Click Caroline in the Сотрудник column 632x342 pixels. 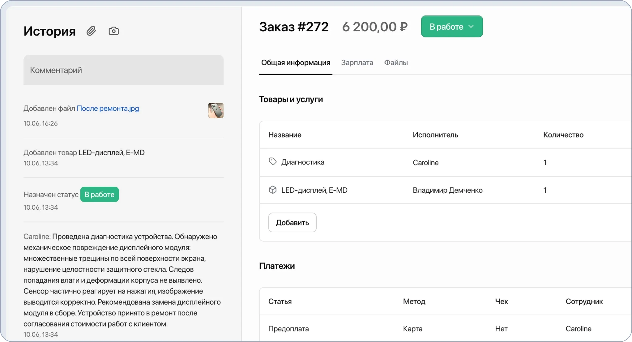[x=579, y=329]
